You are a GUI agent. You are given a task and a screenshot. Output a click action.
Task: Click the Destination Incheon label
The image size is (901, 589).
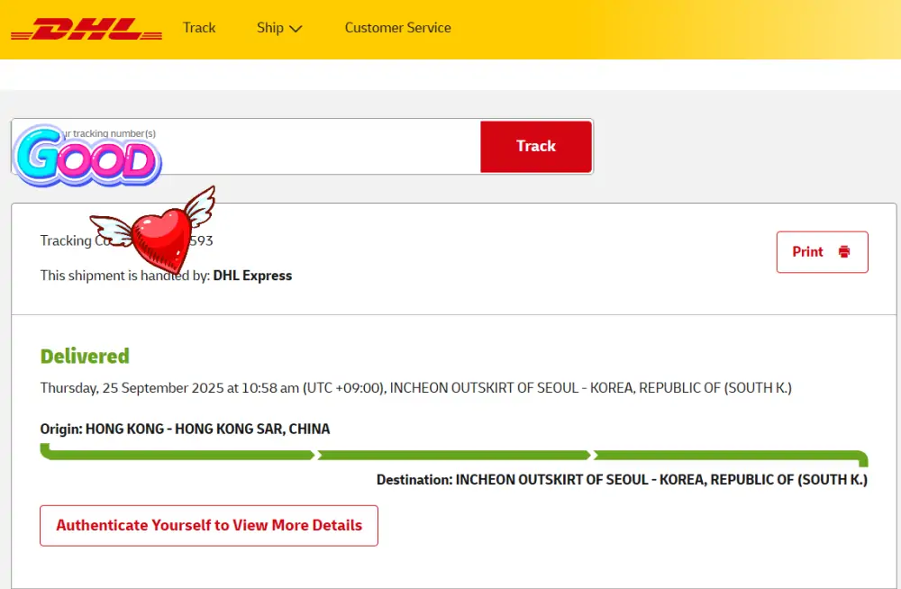pos(622,480)
